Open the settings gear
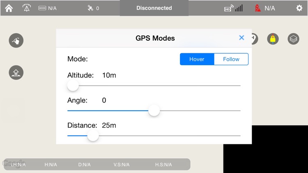 (x=299, y=8)
